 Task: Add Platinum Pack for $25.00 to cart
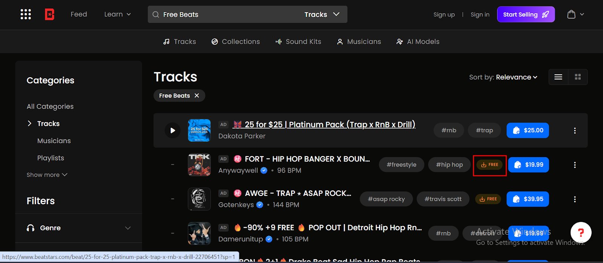pos(528,130)
